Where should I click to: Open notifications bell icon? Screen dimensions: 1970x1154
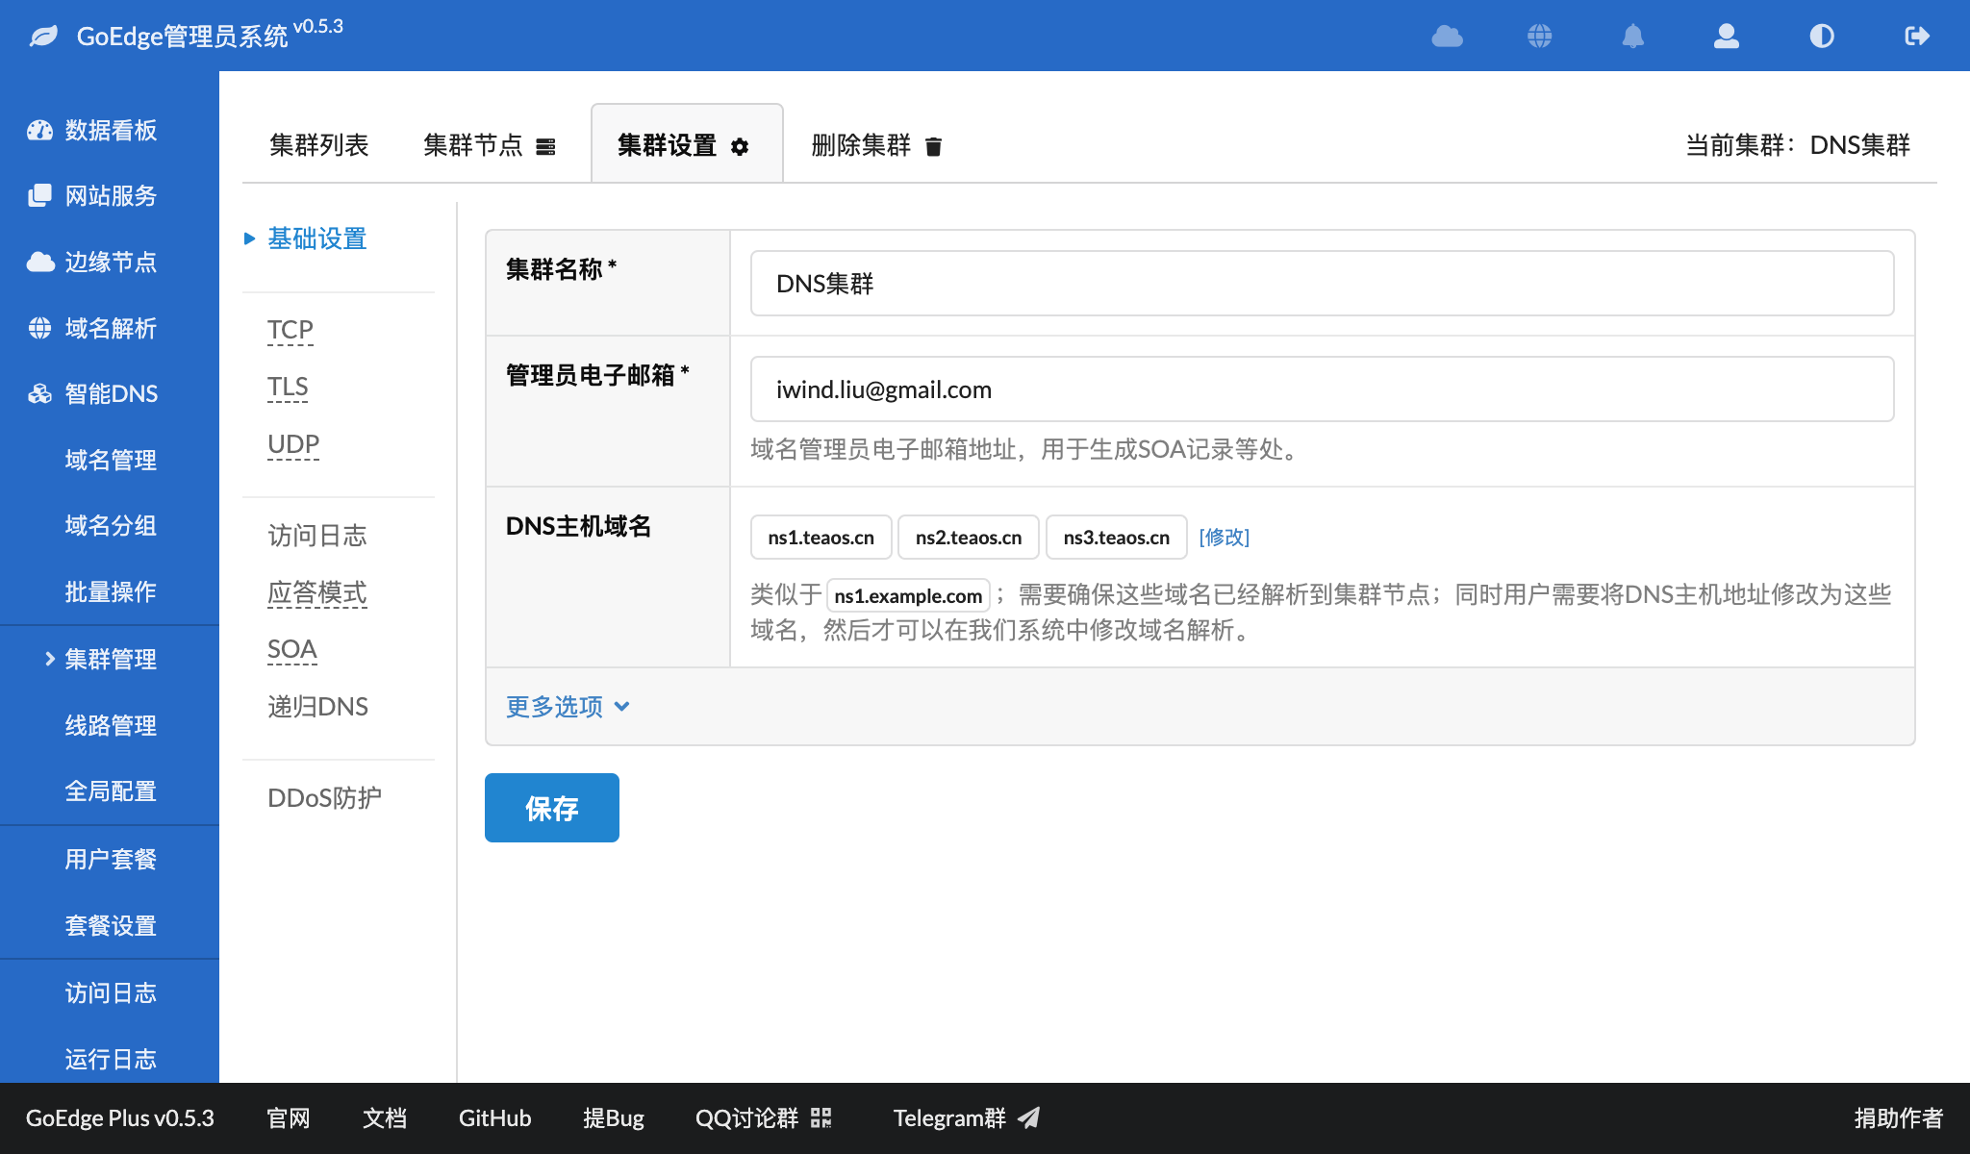click(1633, 37)
